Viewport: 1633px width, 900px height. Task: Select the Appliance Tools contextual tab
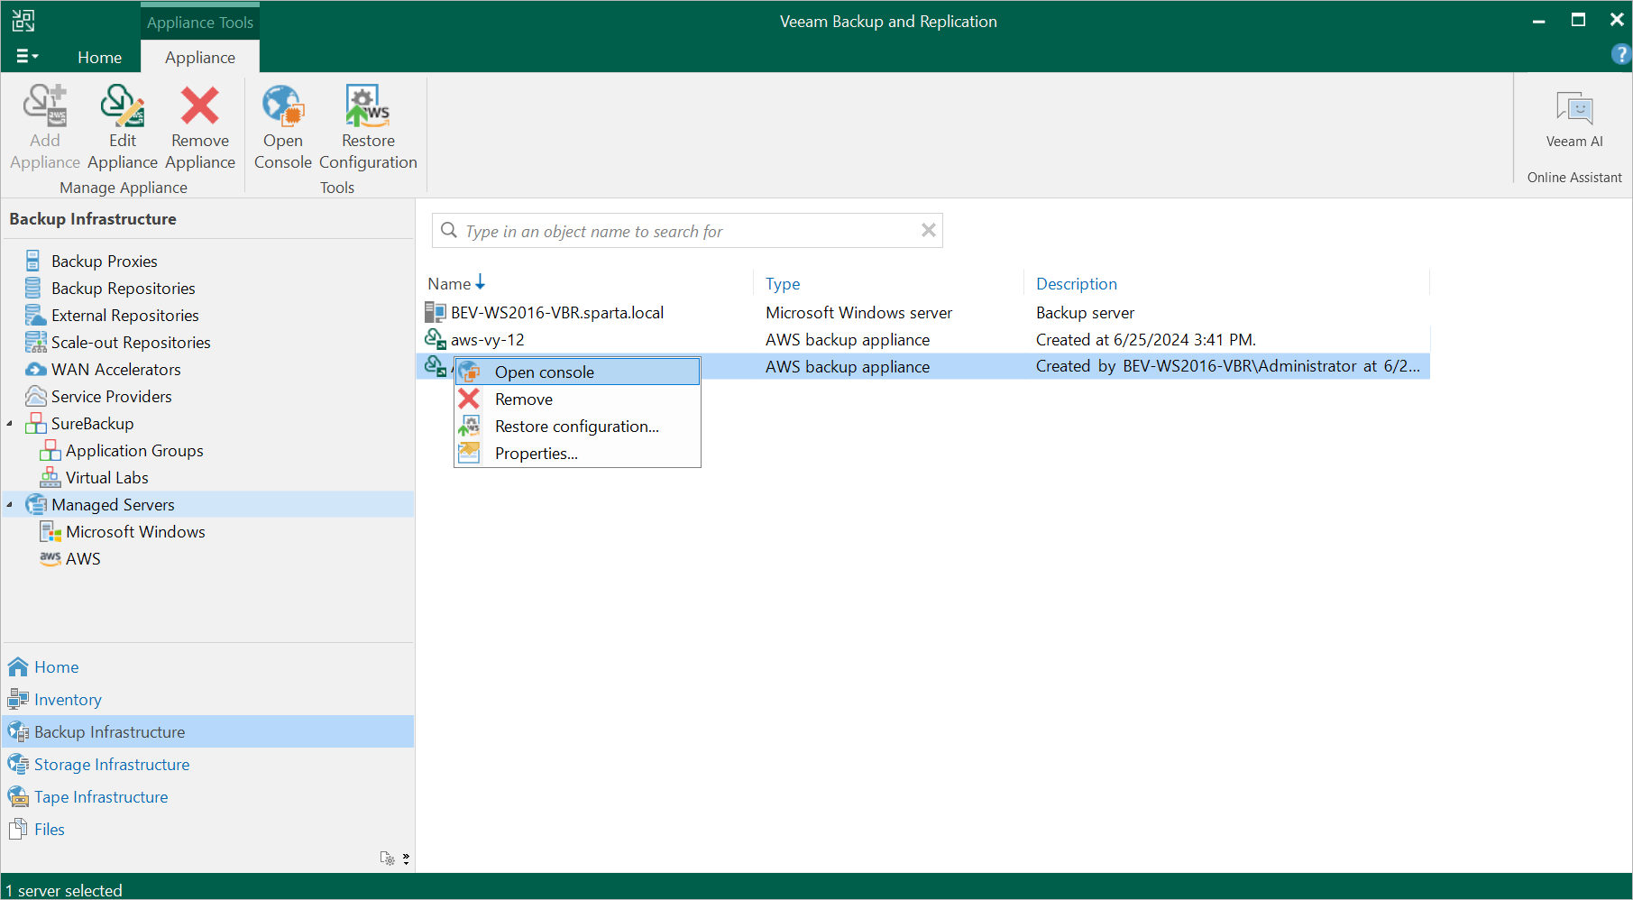click(x=200, y=23)
